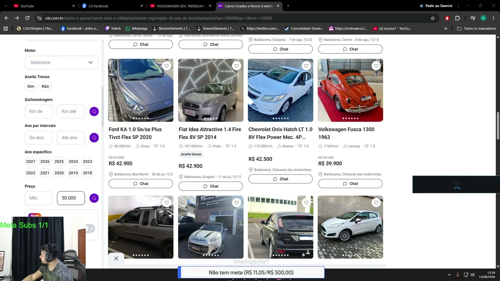Image resolution: width=500 pixels, height=281 pixels.
Task: Click the white Chevrolet Onix photo thumbnail
Action: point(280,90)
